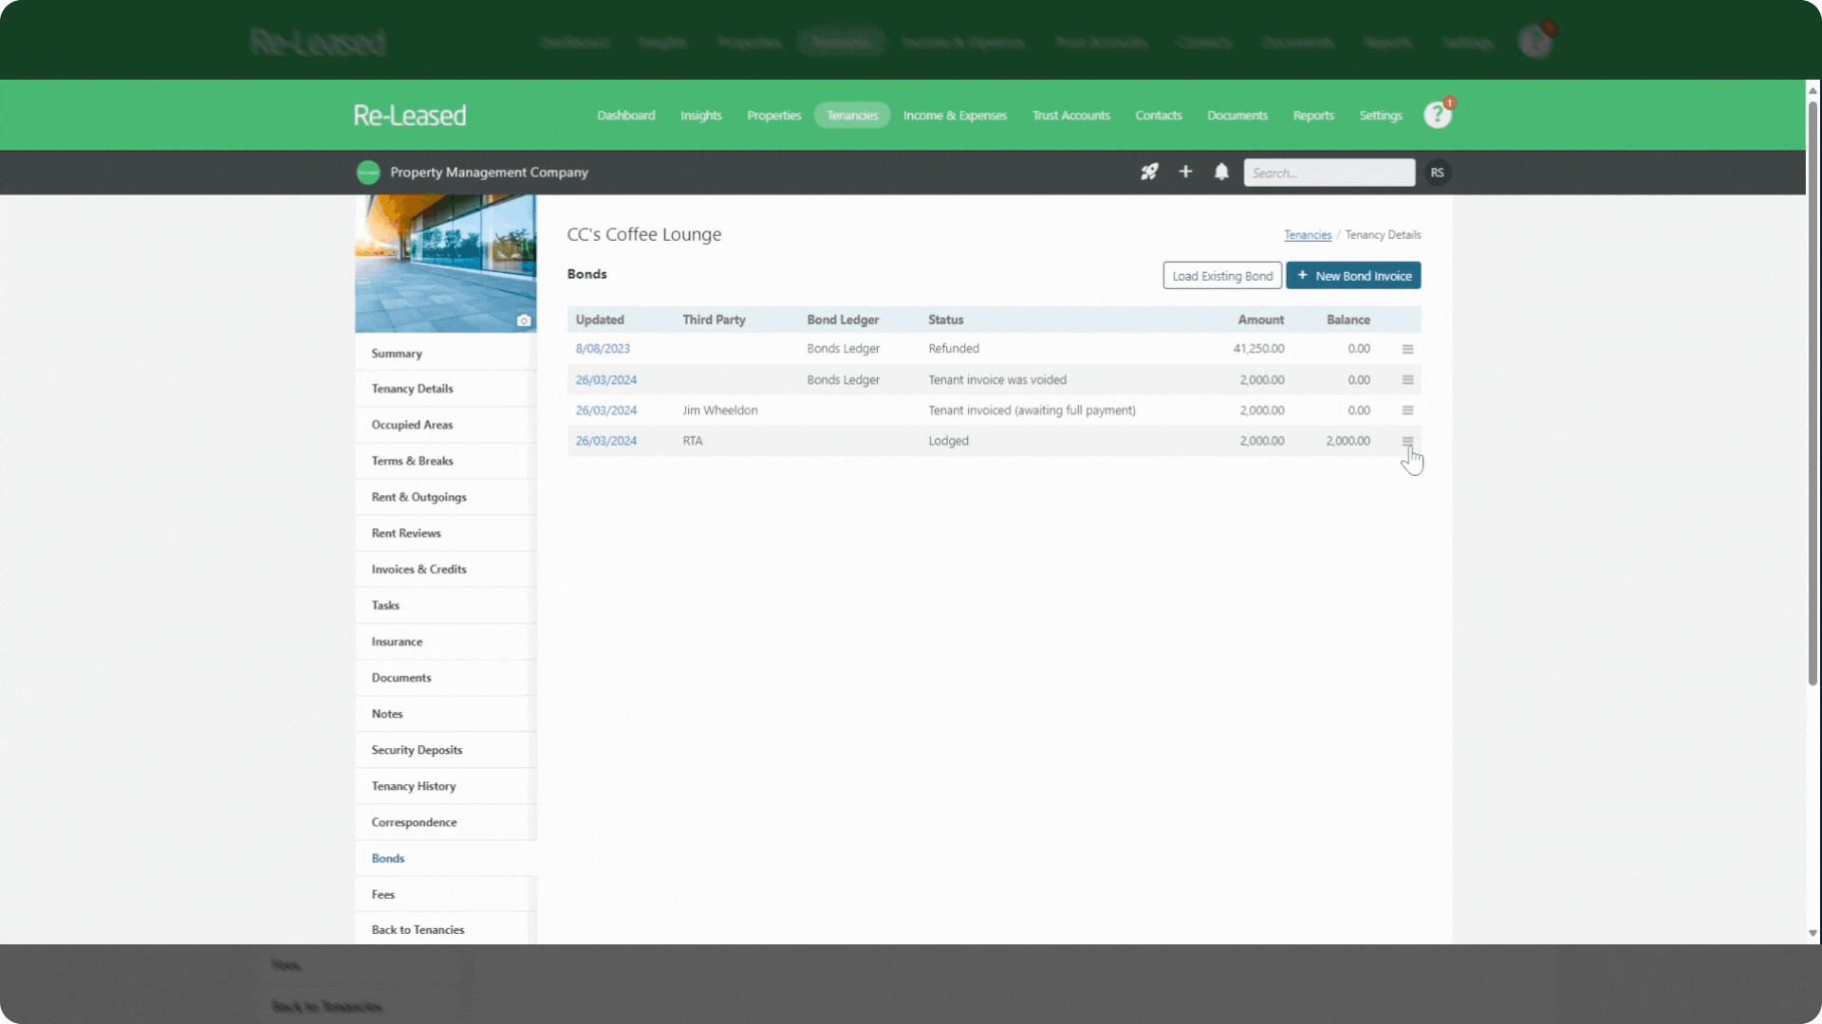Click the plus add-new icon in header
Screen dimensions: 1822x1024
1185,172
